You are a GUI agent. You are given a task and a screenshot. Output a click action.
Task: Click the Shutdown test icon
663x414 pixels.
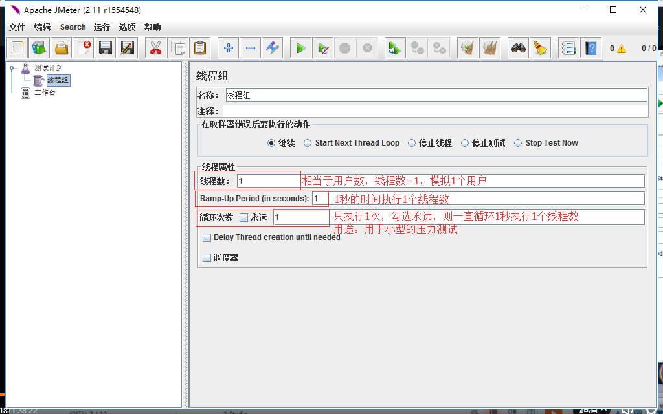pos(367,48)
